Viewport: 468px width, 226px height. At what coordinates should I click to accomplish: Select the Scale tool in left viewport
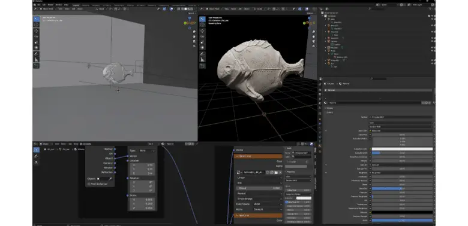[37, 42]
